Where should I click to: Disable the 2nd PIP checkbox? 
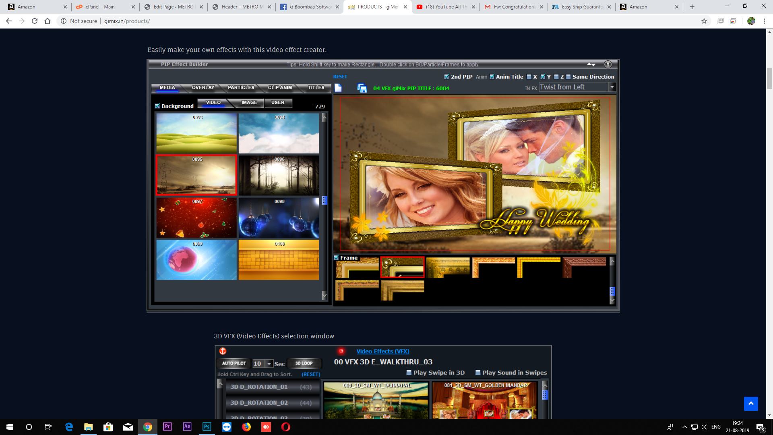click(x=446, y=76)
